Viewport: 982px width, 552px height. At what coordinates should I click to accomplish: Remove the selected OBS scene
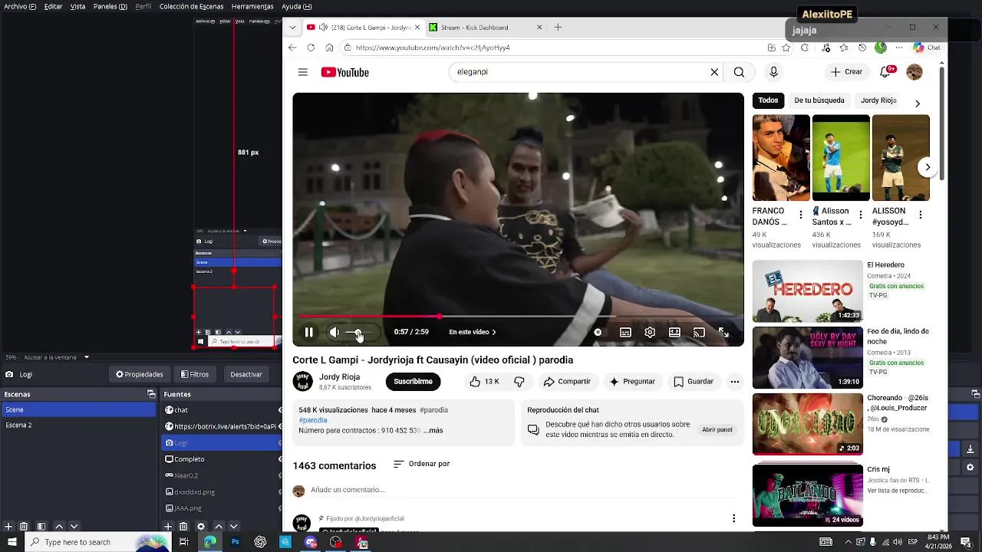(24, 527)
